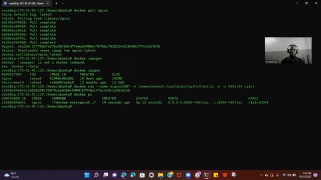Click the long container hash c1b58e54dbf1c...
The height and width of the screenshot is (180, 321).
pos(66,90)
